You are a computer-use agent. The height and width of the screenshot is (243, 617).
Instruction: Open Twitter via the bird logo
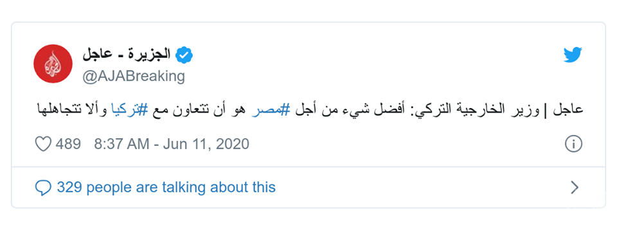coord(573,55)
